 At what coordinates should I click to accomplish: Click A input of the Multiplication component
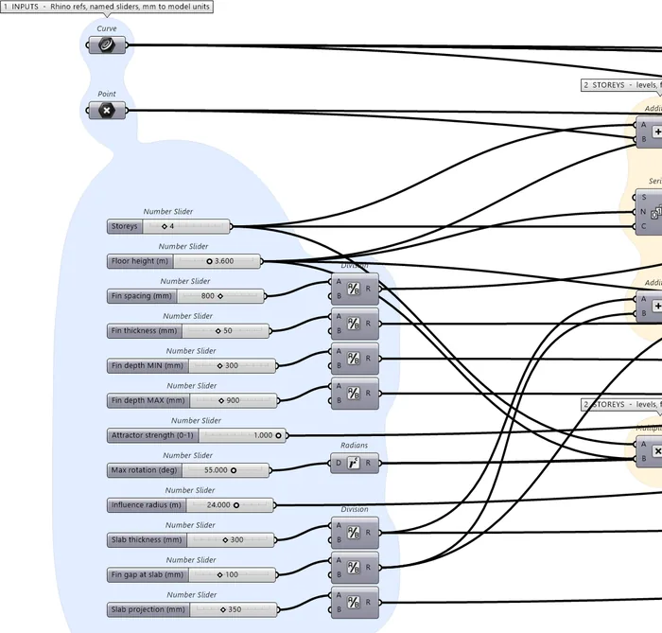[643, 445]
